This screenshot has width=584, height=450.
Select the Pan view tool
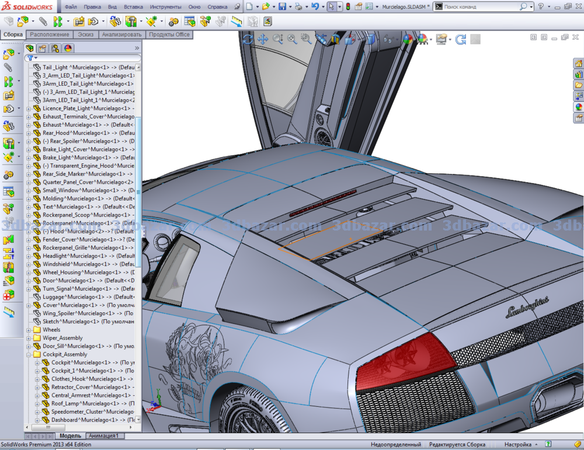pyautogui.click(x=263, y=39)
